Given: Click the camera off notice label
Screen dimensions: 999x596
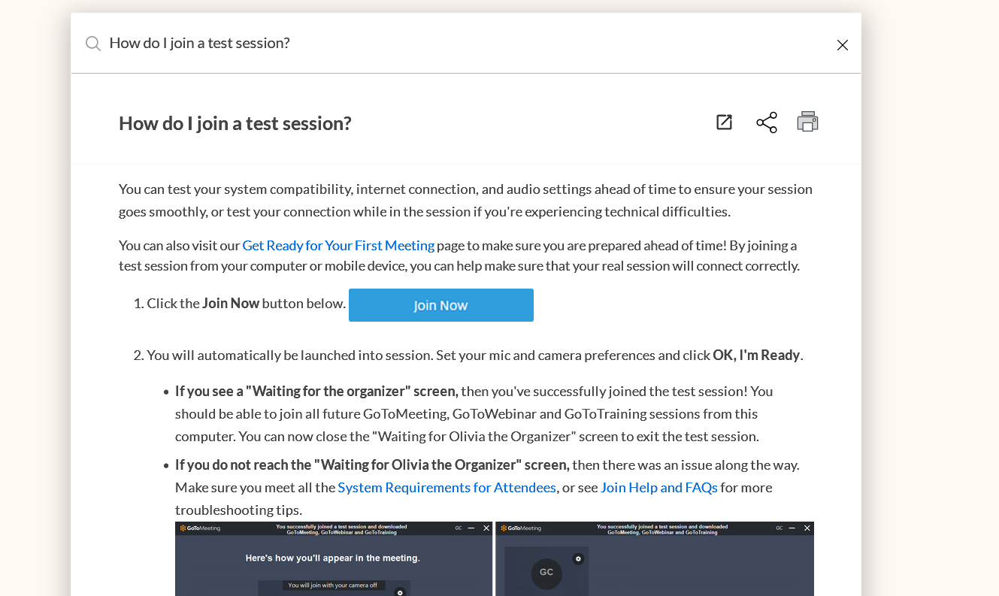Looking at the screenshot, I should coord(334,585).
